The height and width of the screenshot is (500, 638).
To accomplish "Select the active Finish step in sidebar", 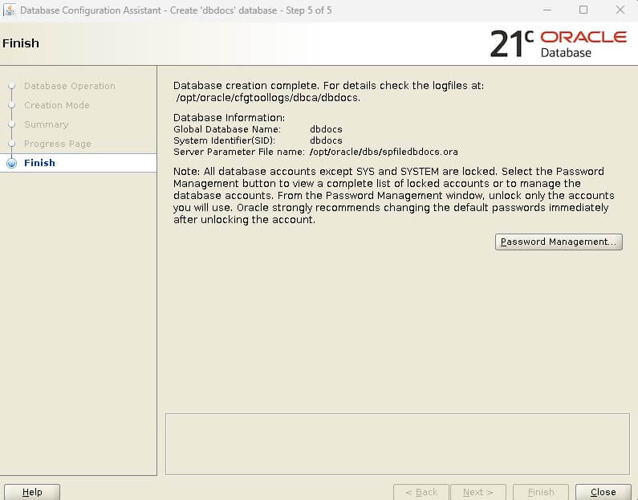I will pos(78,163).
